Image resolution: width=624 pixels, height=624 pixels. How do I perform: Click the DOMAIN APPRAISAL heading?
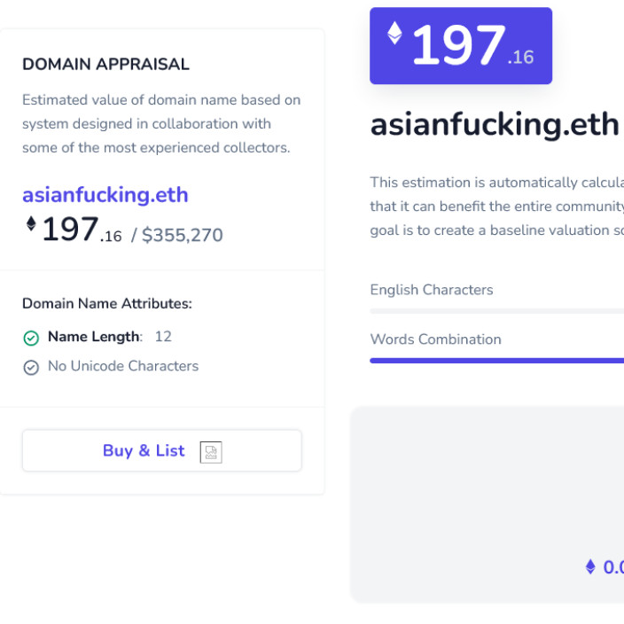pyautogui.click(x=105, y=65)
